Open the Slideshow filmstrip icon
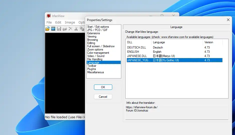Image resolution: width=235 pixels, height=135 pixels. pyautogui.click(x=53, y=29)
